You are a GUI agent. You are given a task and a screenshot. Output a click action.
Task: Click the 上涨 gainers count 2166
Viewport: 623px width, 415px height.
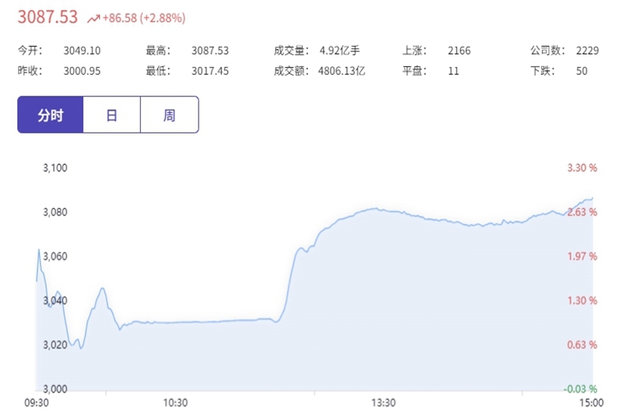pos(459,51)
